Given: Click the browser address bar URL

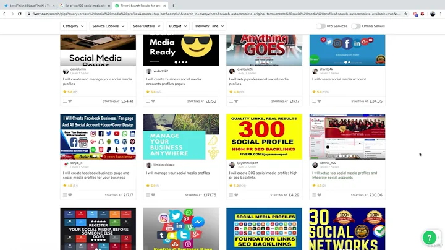Looking at the screenshot, I should point(216,14).
